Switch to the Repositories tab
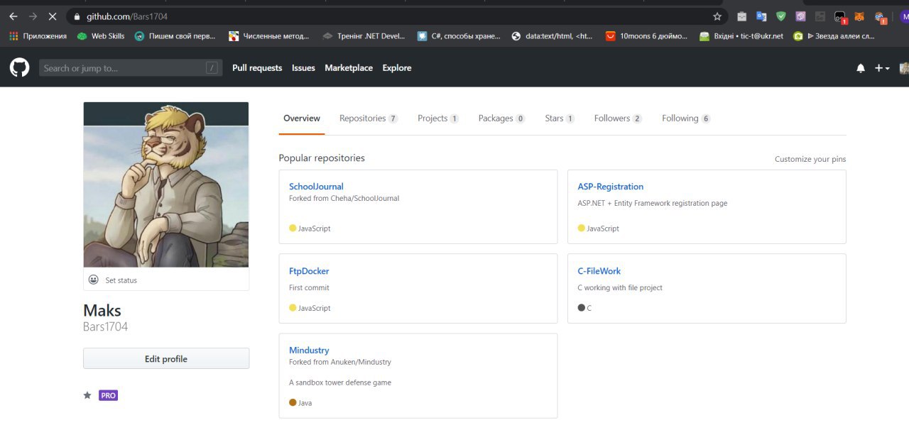This screenshot has height=430, width=909. click(x=369, y=118)
